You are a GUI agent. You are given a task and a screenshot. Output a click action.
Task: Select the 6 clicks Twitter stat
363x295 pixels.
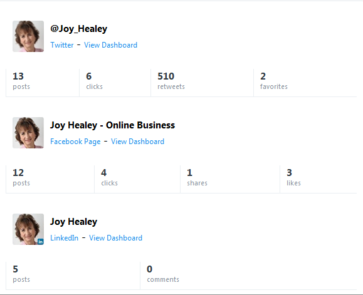[115, 83]
